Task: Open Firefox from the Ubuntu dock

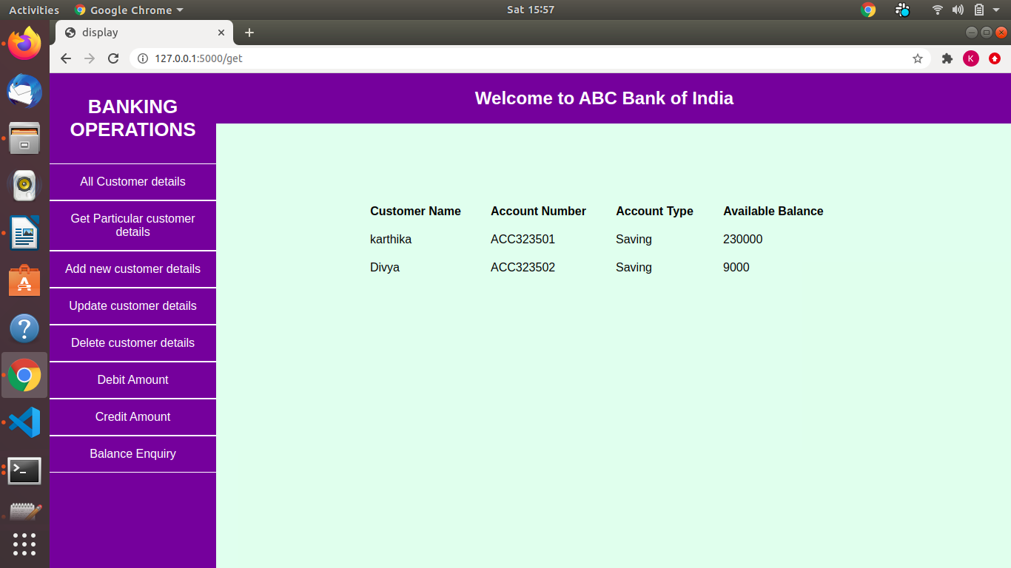Action: click(24, 44)
